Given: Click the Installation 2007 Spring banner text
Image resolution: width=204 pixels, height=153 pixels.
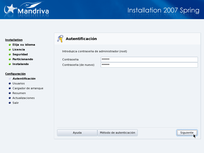Looking at the screenshot, I should point(163,10).
